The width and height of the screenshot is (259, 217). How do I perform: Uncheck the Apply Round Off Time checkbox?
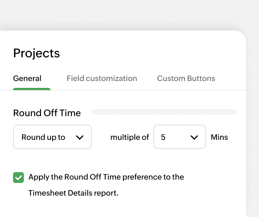(x=18, y=177)
